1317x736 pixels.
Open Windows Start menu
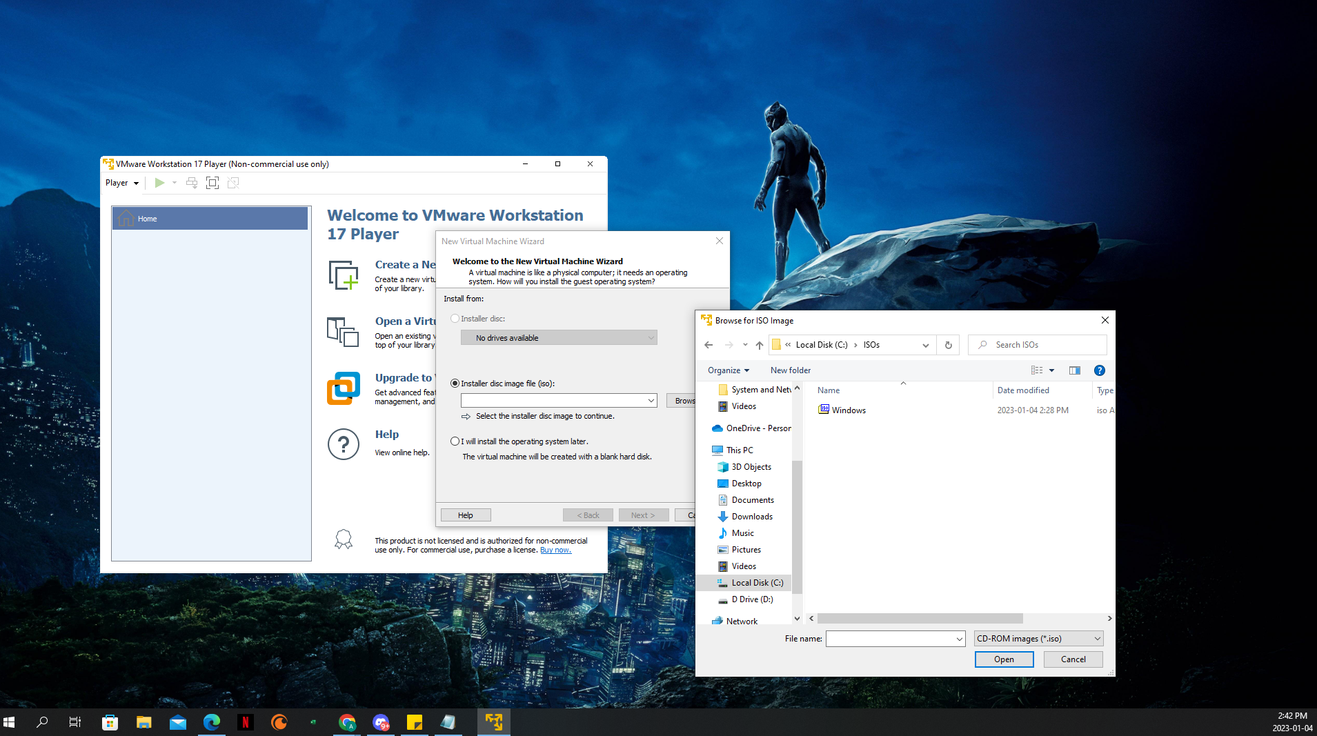9,722
